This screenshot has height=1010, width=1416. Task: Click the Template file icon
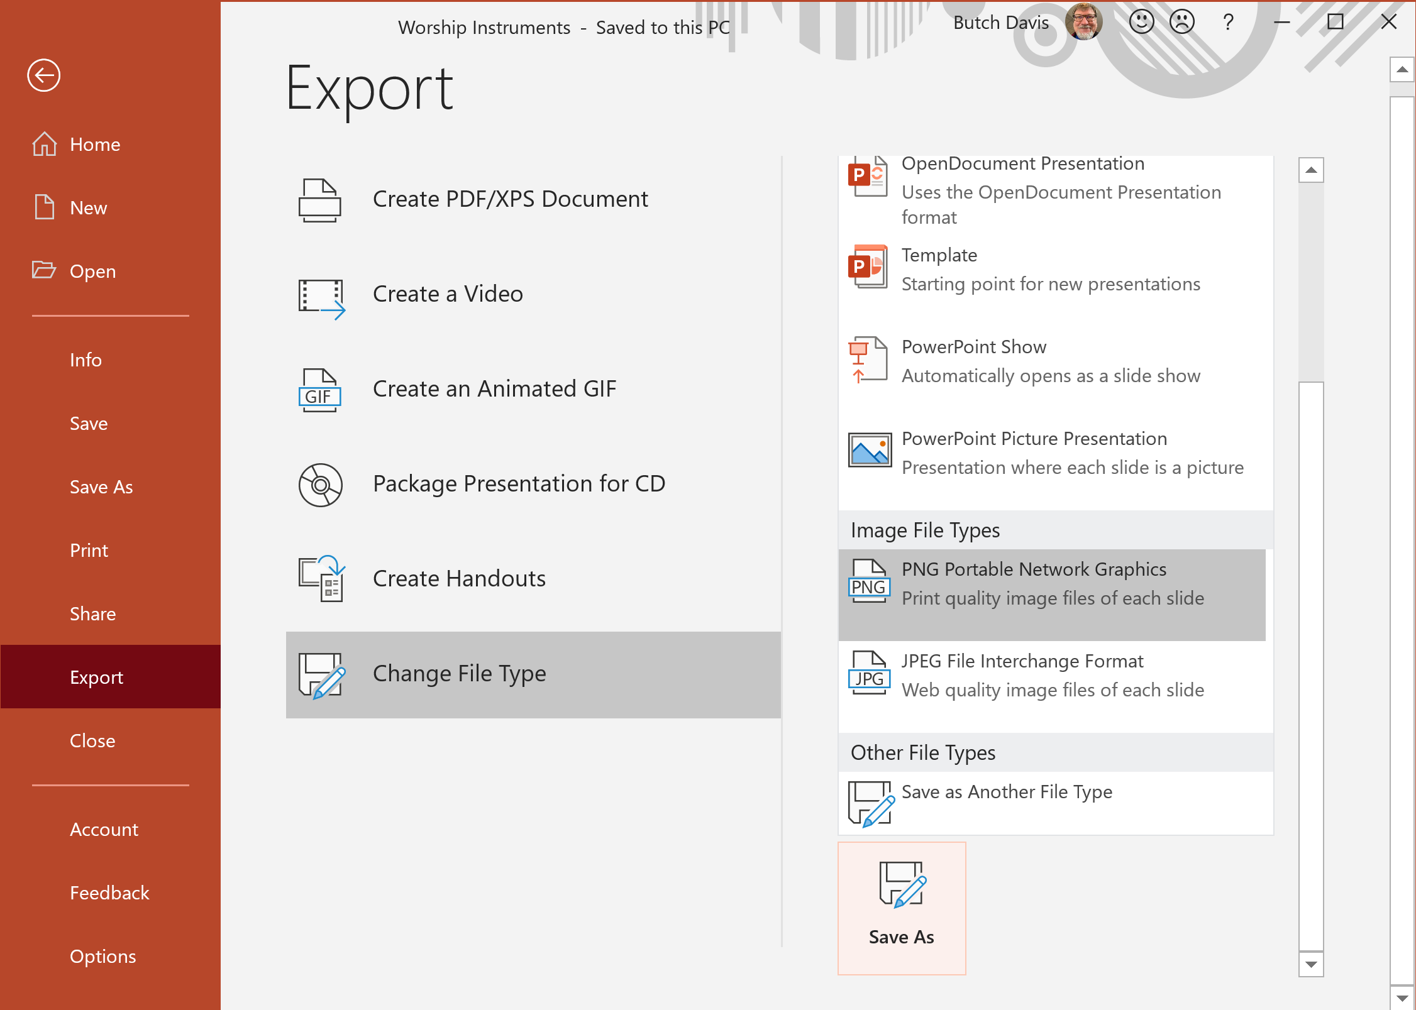click(868, 266)
